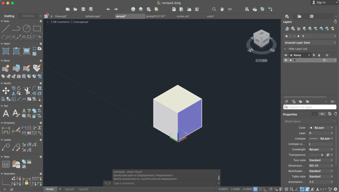The width and height of the screenshot is (339, 192).
Task: Open the Unsaved Layer State dropdown
Action: [310, 42]
